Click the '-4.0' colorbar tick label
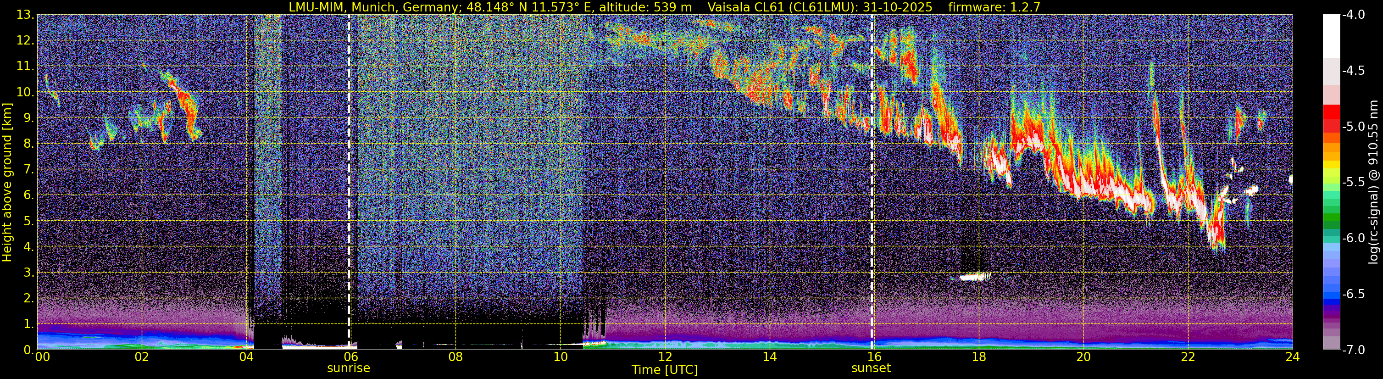This screenshot has height=379, width=1383. 1353,15
